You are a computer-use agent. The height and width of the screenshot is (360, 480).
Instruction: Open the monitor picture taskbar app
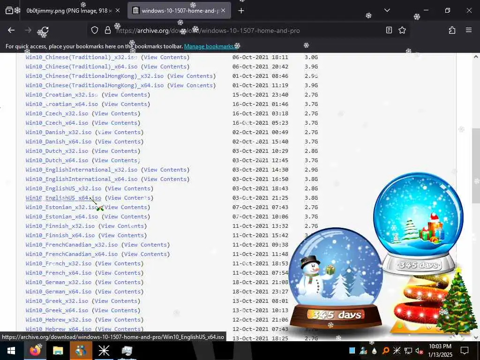(x=127, y=351)
